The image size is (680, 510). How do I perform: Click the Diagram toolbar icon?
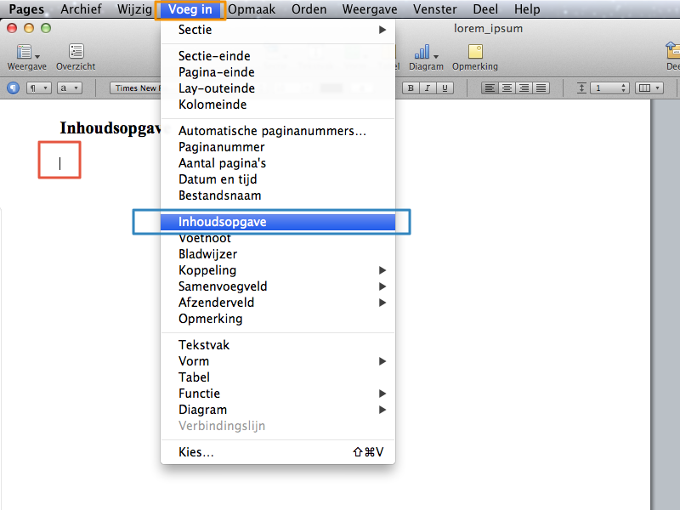426,56
